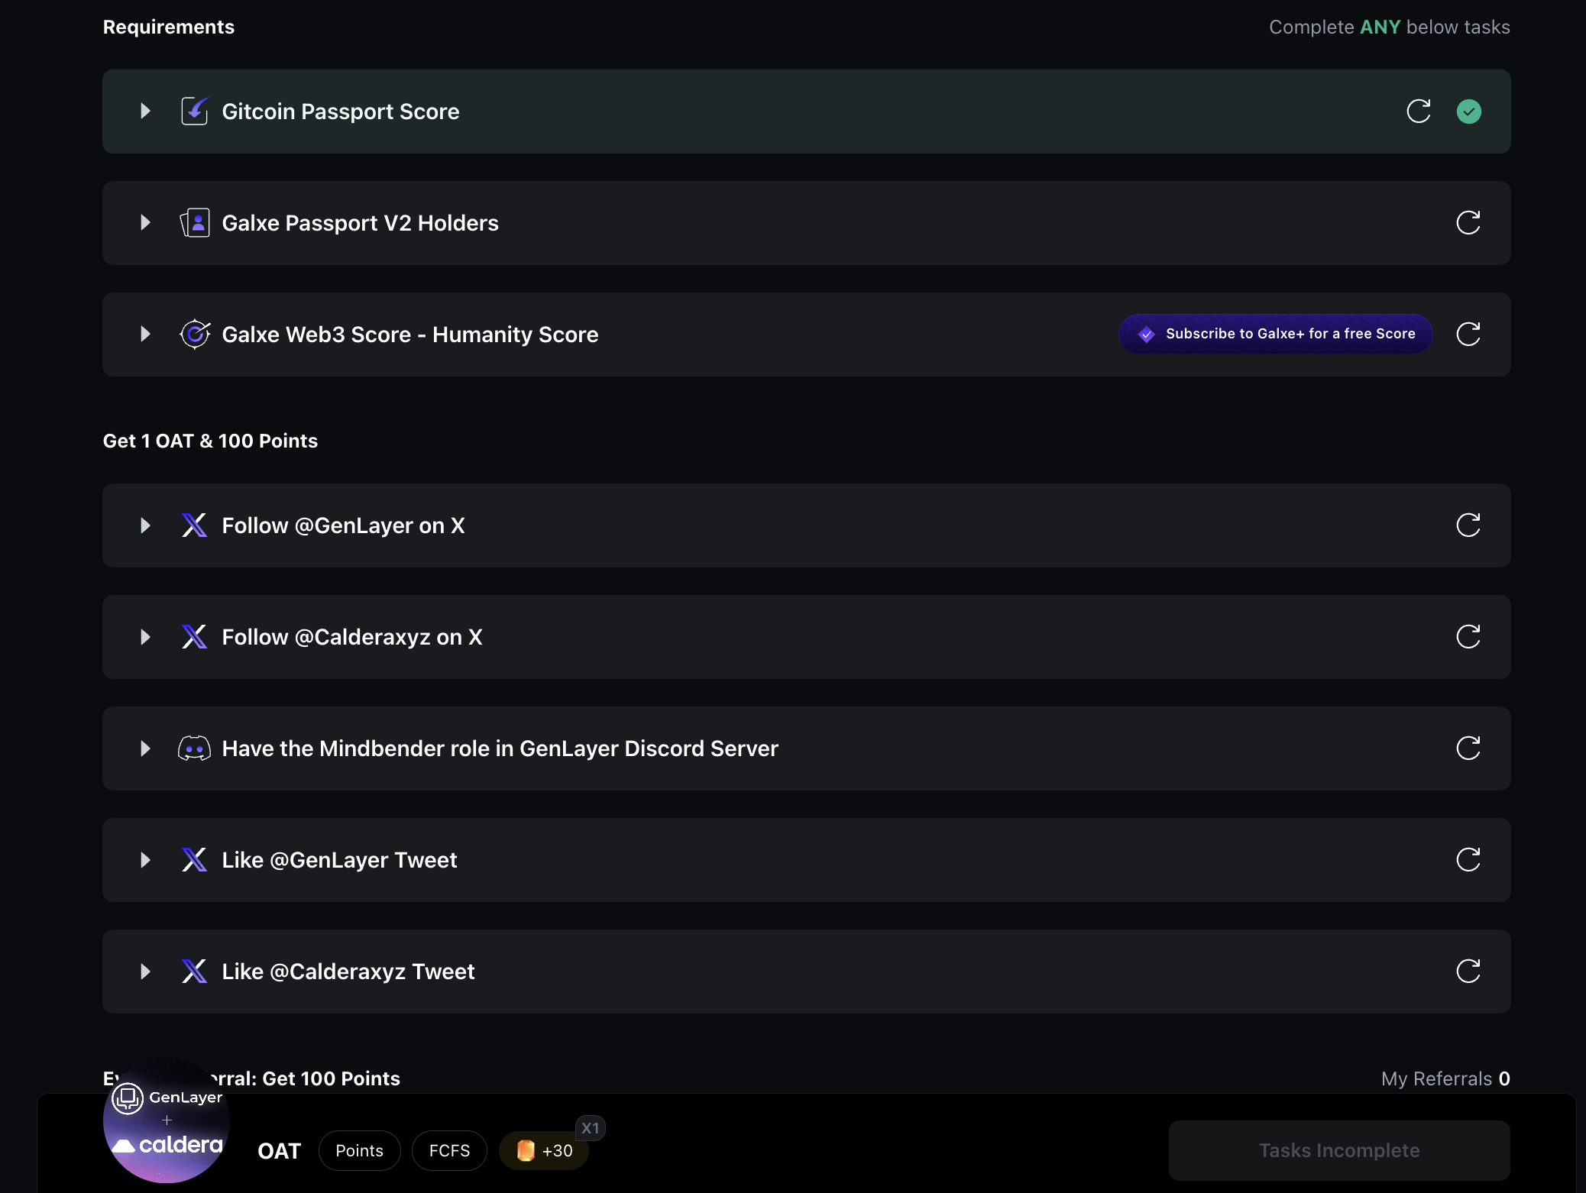This screenshot has width=1586, height=1193.
Task: Refresh the Follow @GenLayer on X task
Action: (x=1468, y=525)
